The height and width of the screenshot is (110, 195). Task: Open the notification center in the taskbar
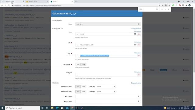[192, 108]
